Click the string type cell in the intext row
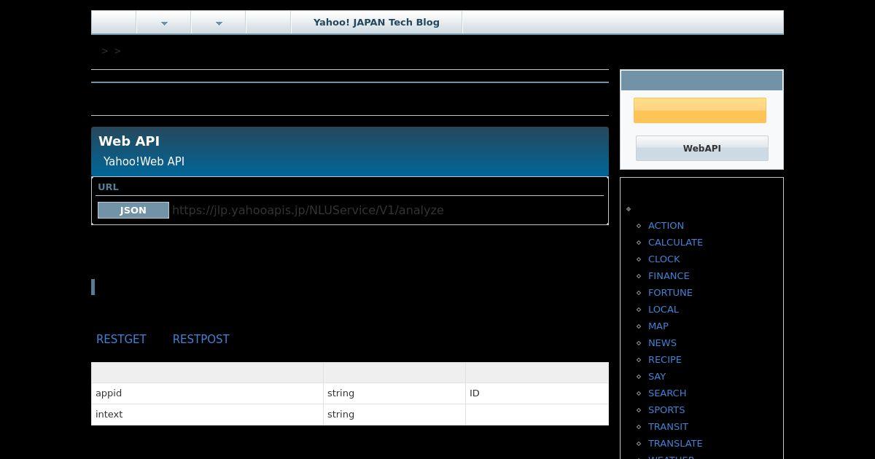 pos(394,415)
